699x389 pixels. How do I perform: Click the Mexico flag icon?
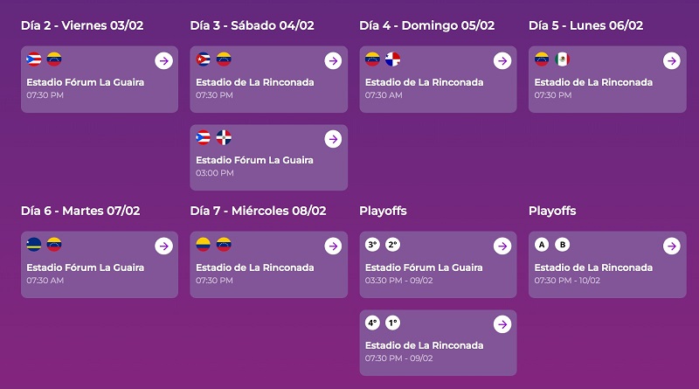coord(562,59)
